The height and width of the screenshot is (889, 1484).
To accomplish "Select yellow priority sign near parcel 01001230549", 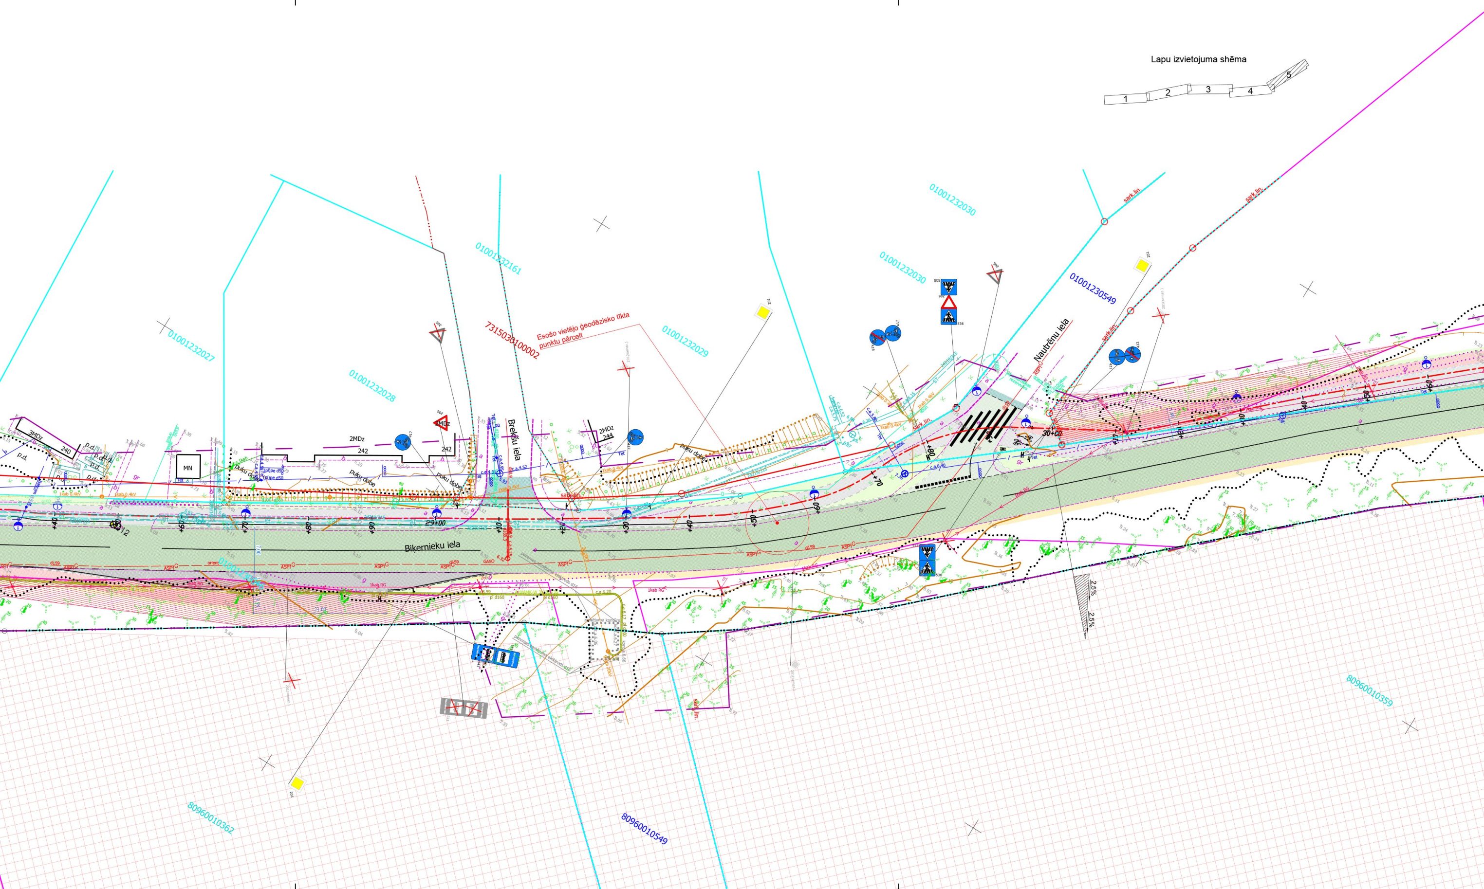I will tap(1142, 265).
